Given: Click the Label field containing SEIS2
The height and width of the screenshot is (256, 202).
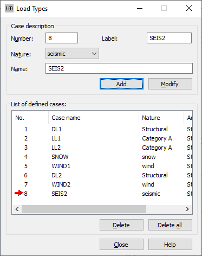Looking at the screenshot, I should click(x=169, y=38).
